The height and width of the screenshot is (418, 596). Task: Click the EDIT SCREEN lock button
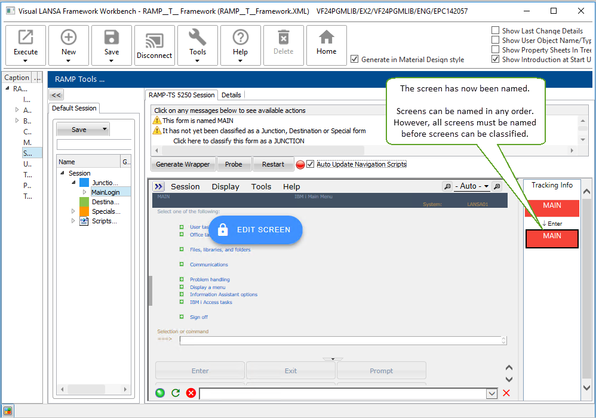[256, 230]
